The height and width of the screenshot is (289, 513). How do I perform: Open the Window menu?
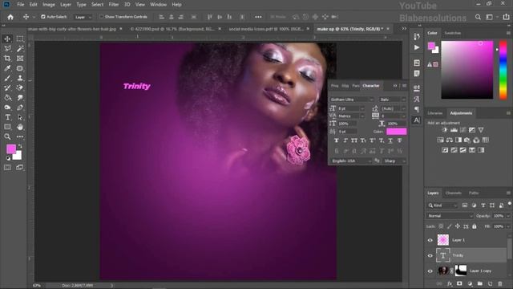point(159,5)
